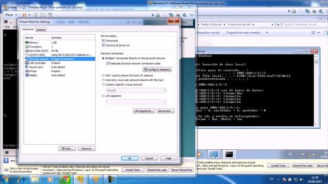The height and width of the screenshot is (184, 328).
Task: Select Processors device row
Action: [59, 47]
